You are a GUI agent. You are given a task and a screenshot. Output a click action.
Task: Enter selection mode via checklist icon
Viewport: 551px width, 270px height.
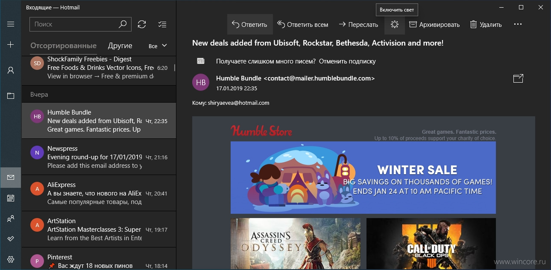click(x=162, y=24)
